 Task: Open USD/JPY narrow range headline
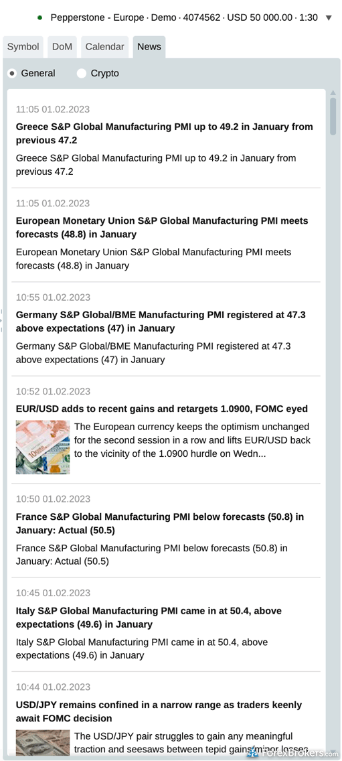click(159, 711)
